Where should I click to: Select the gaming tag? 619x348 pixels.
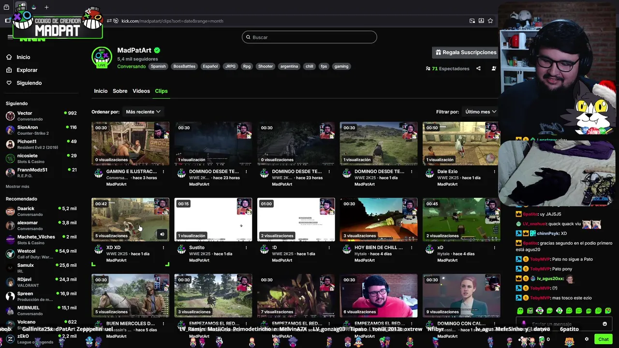(341, 66)
